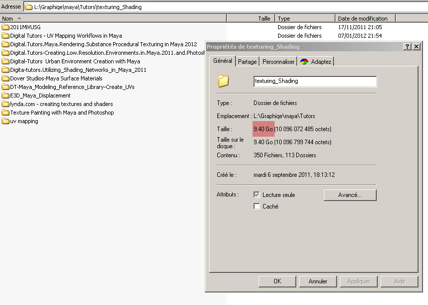Click folder icon of Substance Procedural Texturing row
This screenshot has height=305, width=428.
pos(5,44)
